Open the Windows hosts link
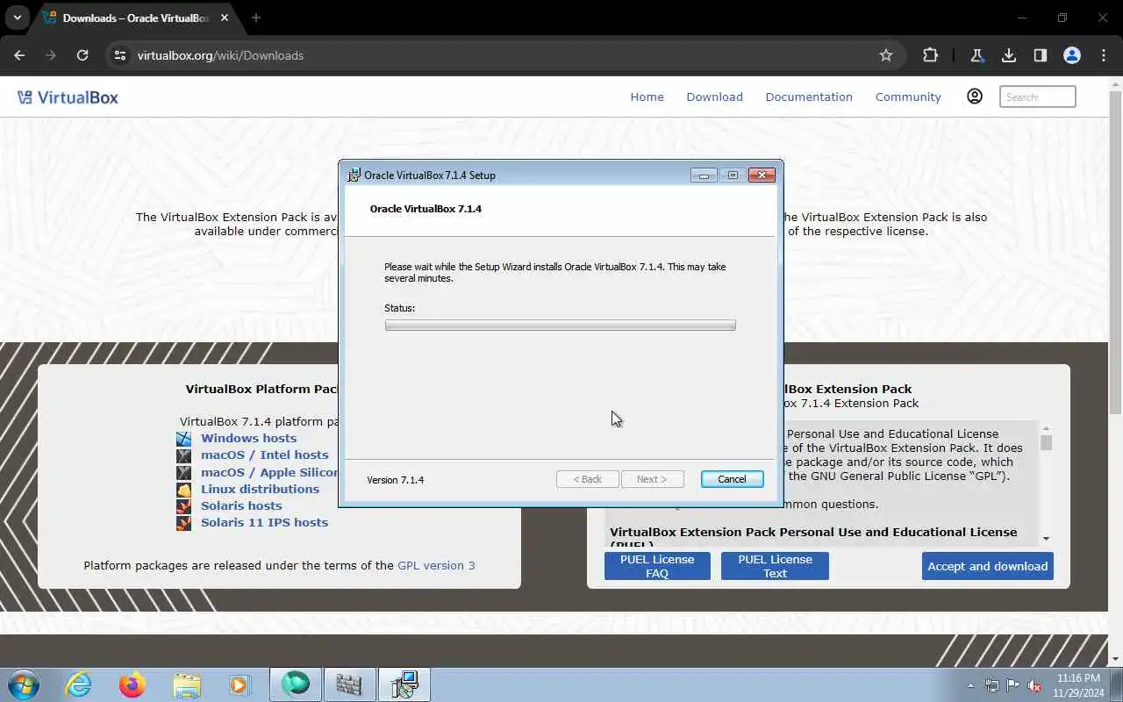 [248, 438]
